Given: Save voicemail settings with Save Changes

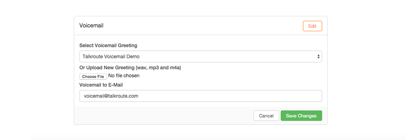Looking at the screenshot, I should coord(301,116).
